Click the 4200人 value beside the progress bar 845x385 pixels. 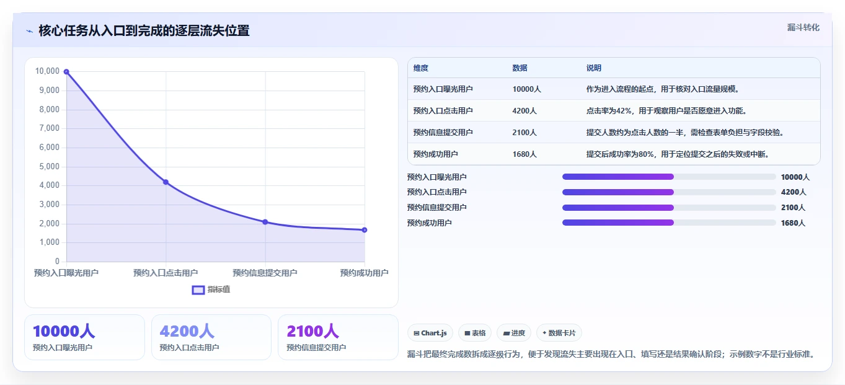point(794,192)
